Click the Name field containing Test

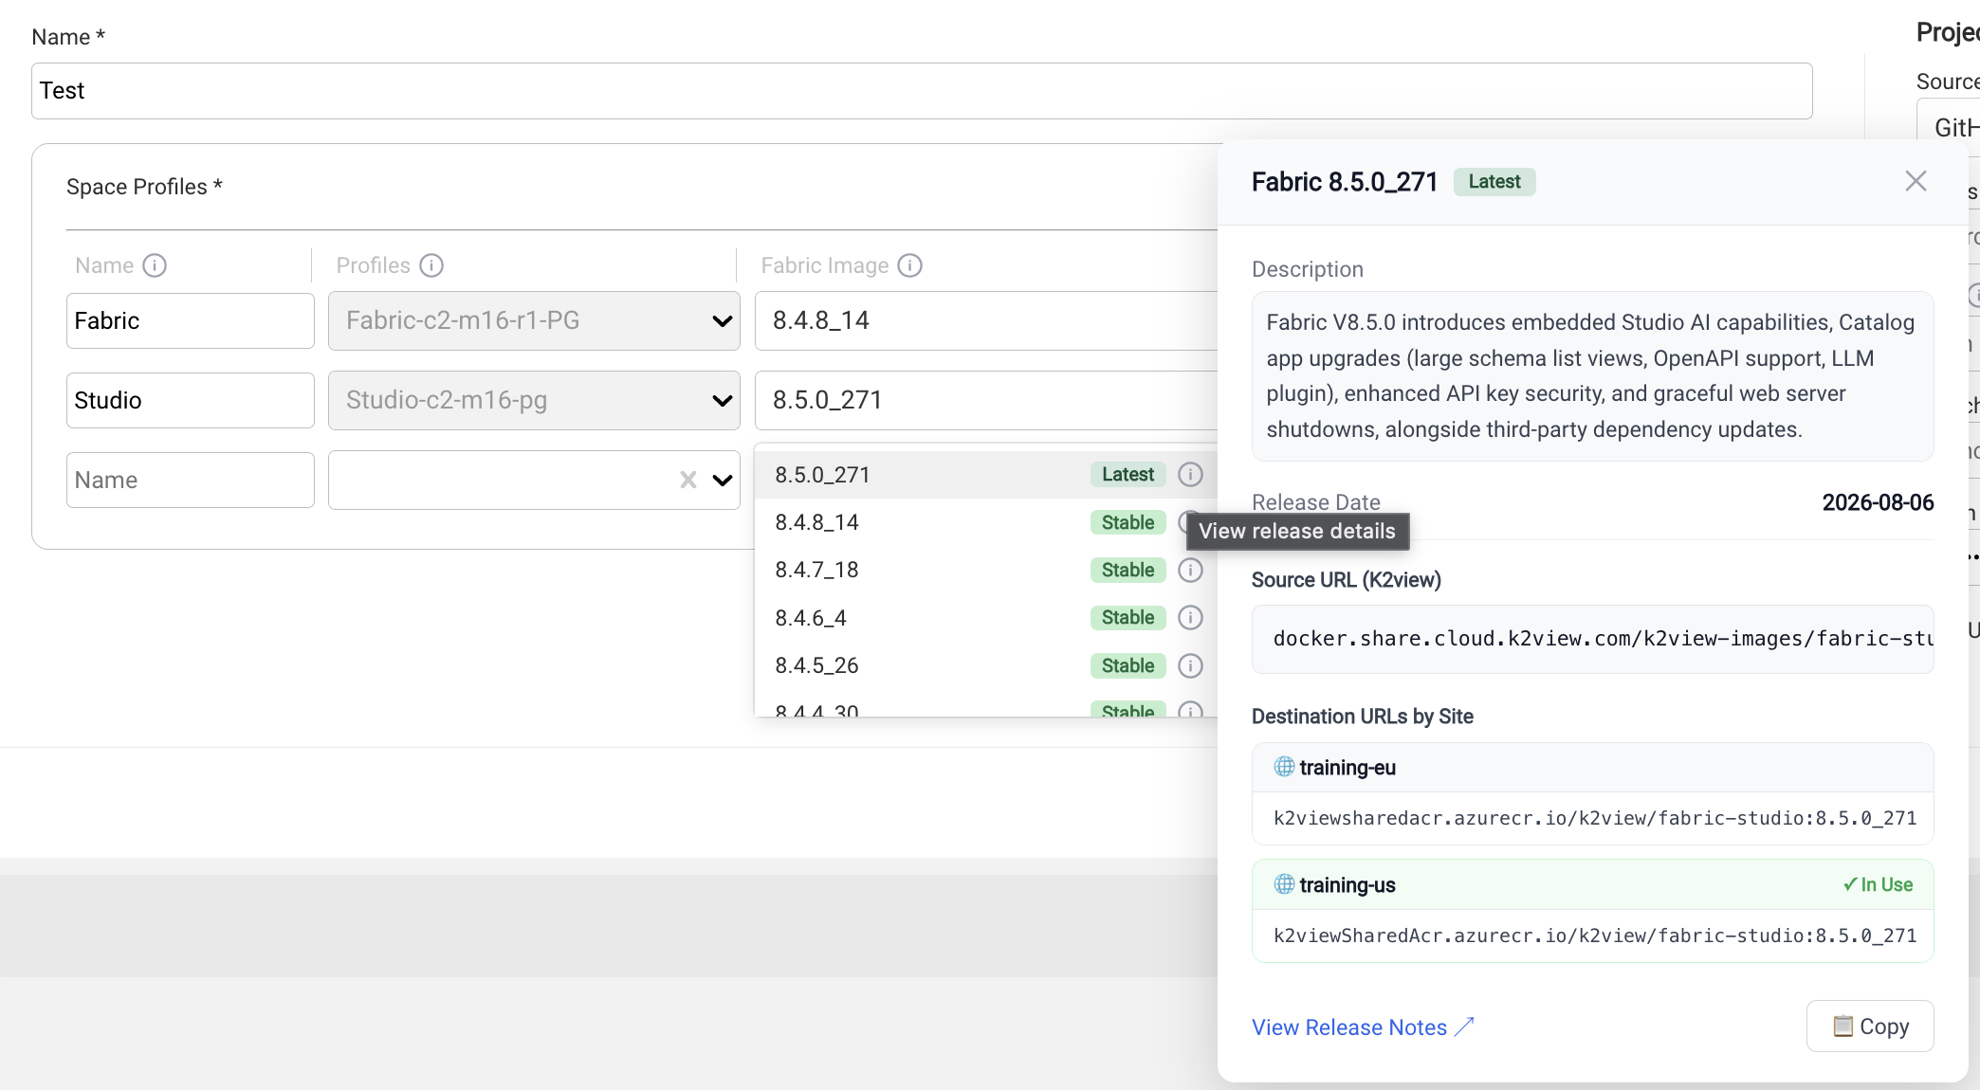(x=922, y=91)
